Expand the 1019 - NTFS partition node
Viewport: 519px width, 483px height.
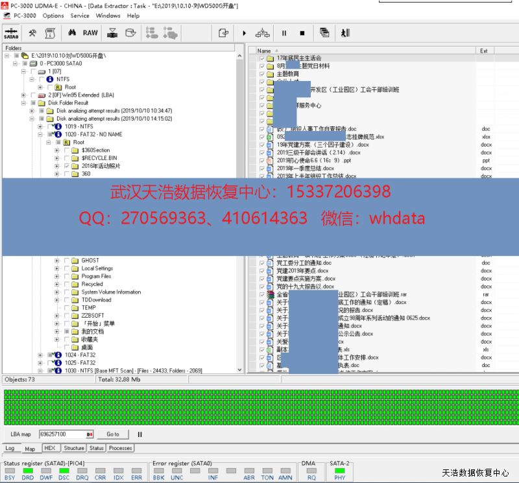tap(40, 126)
